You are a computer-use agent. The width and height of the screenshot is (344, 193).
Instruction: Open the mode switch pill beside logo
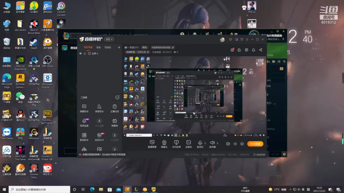(109, 39)
